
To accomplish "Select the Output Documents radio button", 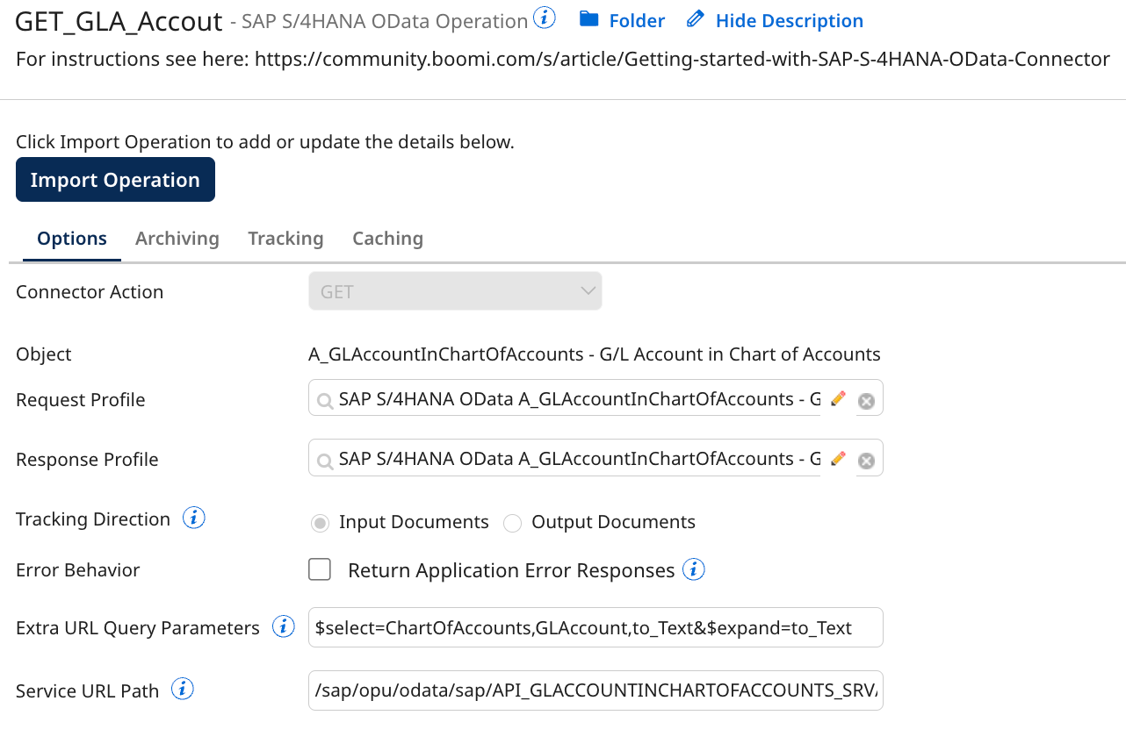I will coord(512,522).
